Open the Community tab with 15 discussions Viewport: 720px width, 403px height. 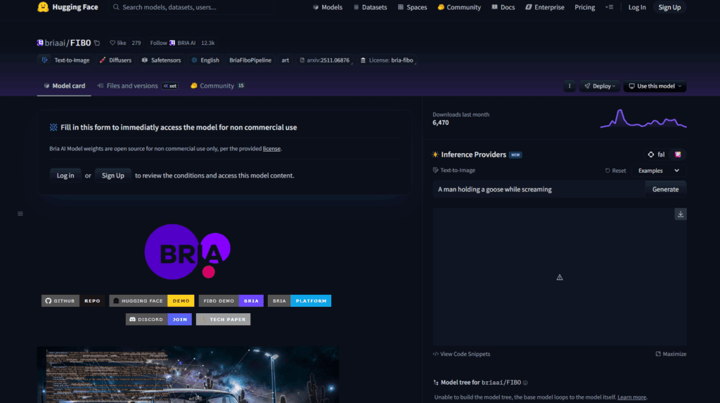click(217, 86)
